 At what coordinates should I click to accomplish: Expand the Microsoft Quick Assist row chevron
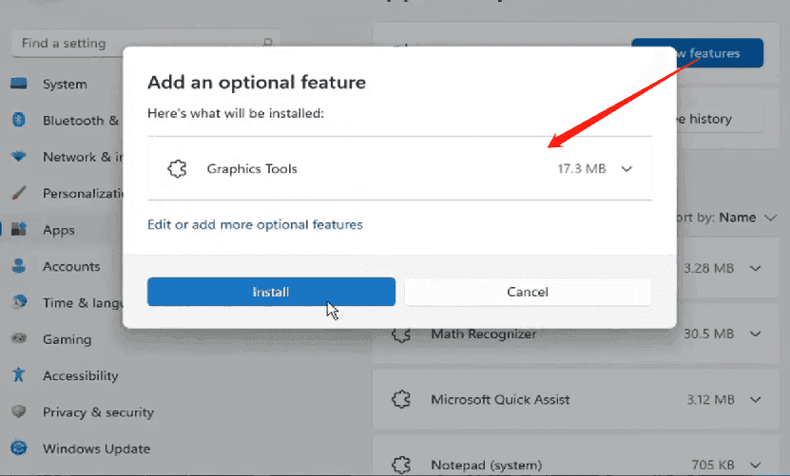click(755, 399)
